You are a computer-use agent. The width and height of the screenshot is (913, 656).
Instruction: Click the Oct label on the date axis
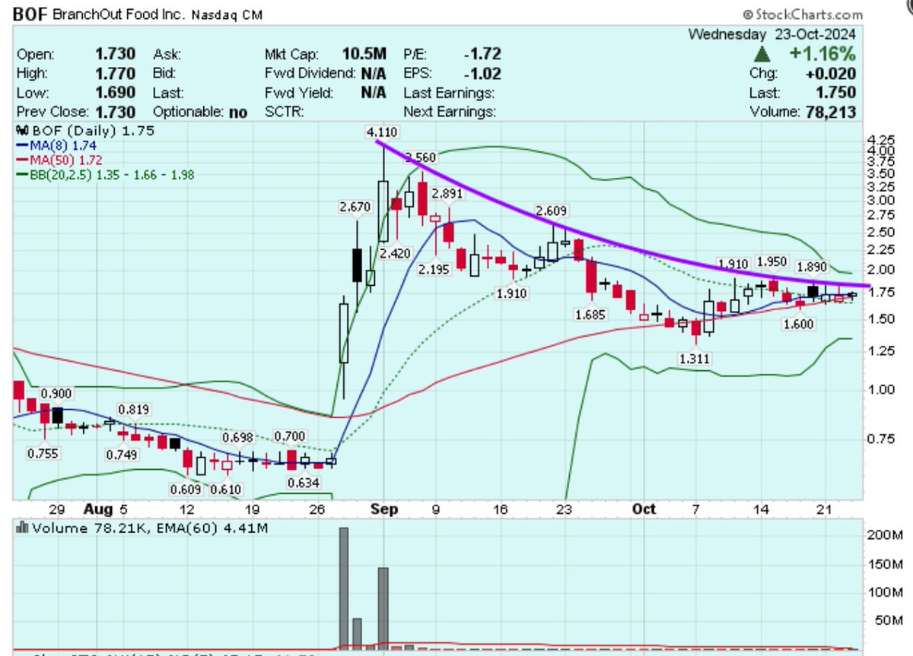click(643, 509)
